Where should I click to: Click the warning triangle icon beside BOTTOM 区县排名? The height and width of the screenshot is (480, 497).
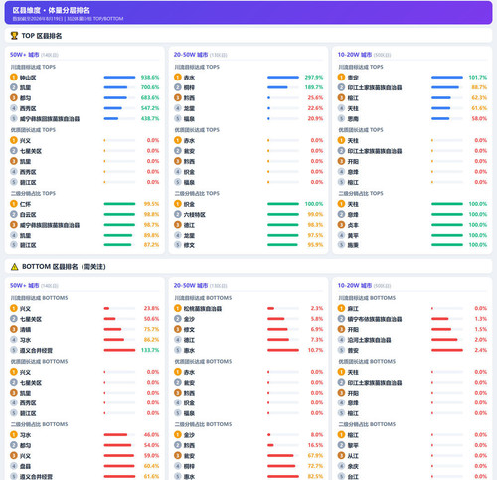(x=14, y=267)
